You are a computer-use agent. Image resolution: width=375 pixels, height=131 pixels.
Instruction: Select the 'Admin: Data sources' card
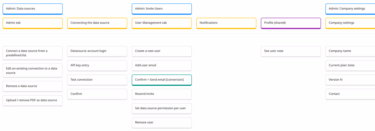(33, 9)
